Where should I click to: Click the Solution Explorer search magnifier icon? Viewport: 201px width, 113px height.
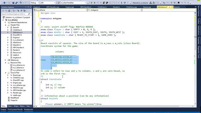pos(29,14)
